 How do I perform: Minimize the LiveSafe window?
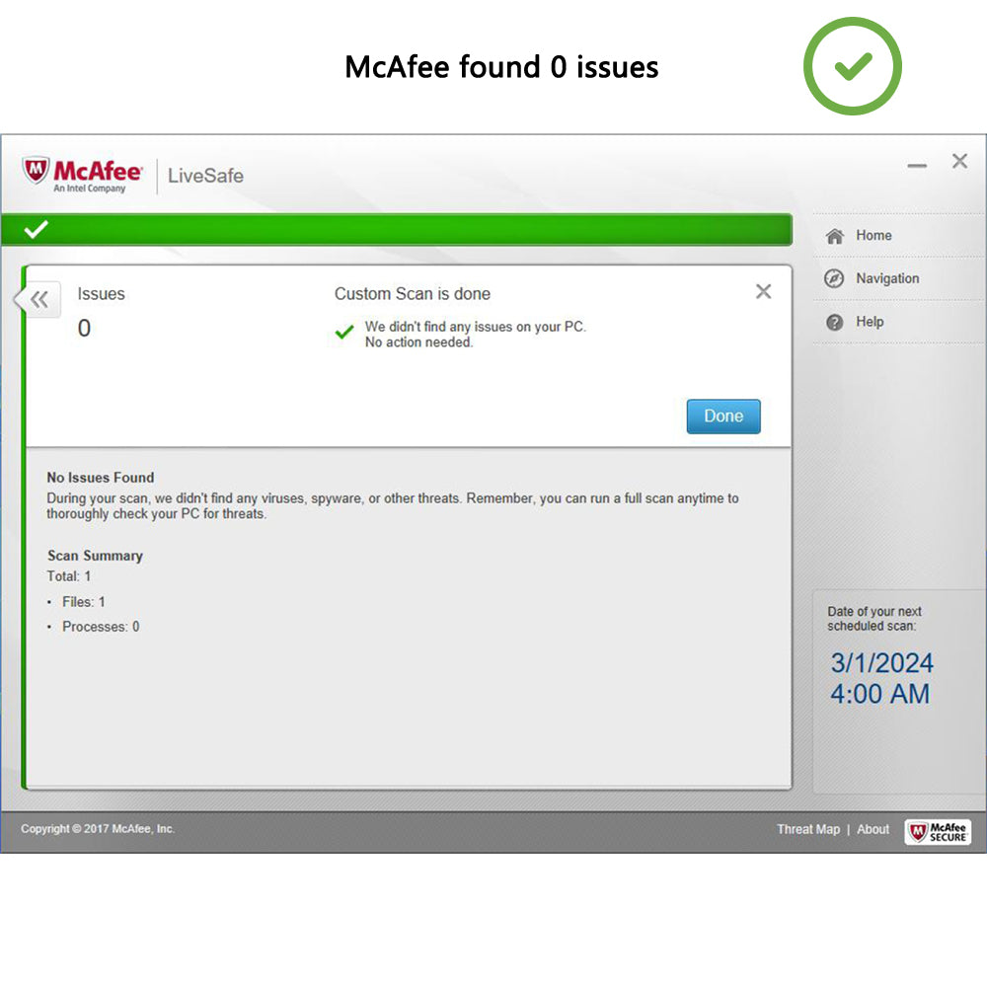click(917, 166)
